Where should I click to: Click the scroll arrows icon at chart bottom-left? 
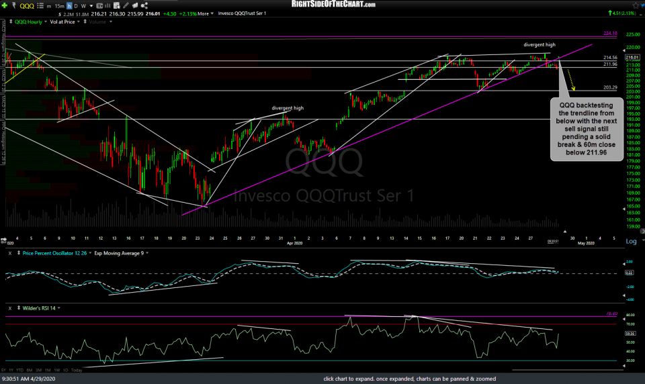(x=3, y=240)
